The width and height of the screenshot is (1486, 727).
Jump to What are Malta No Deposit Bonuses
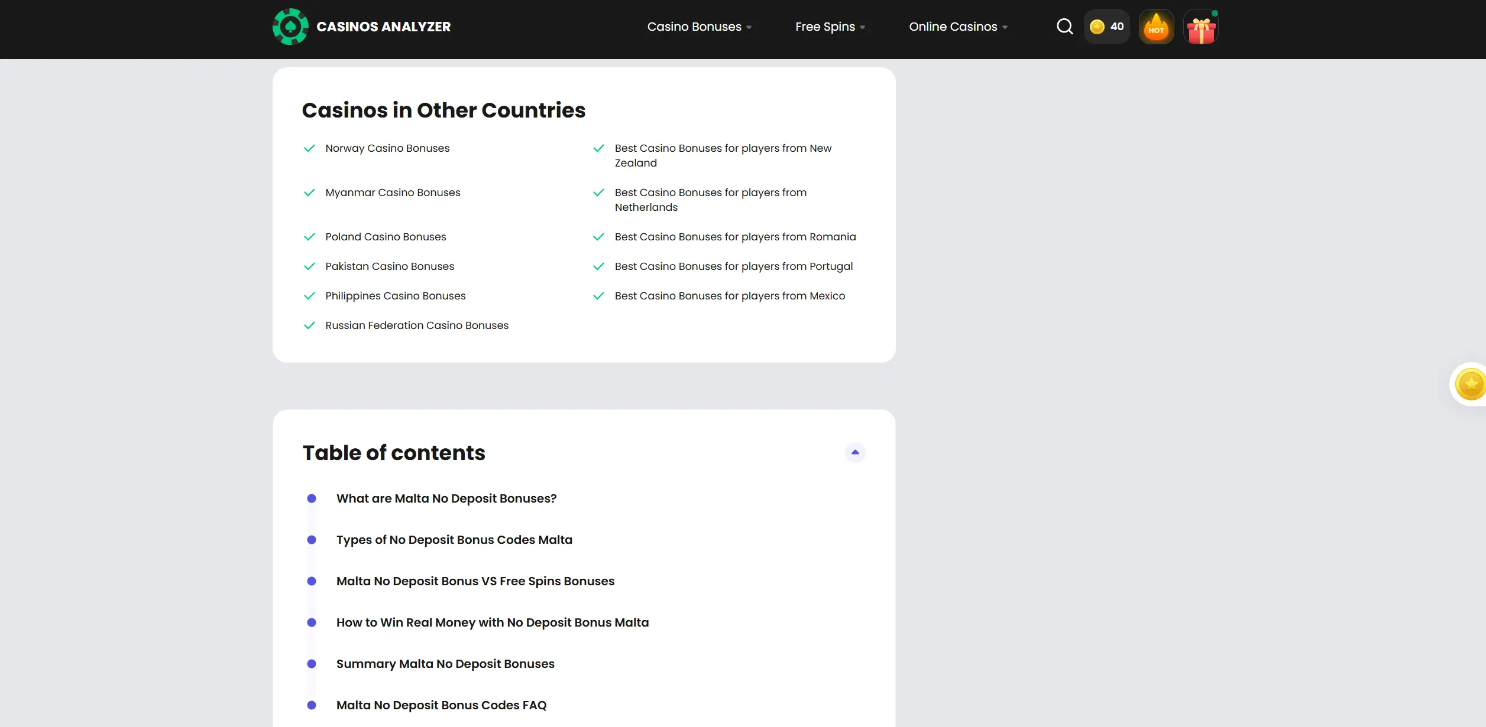tap(446, 498)
